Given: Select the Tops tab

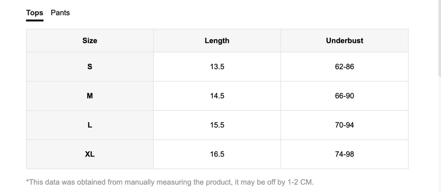Looking at the screenshot, I should 34,13.
